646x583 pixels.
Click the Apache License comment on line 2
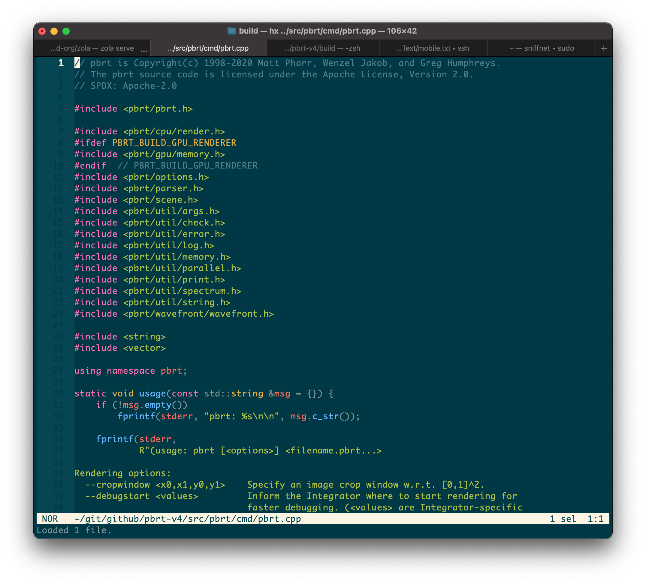(x=274, y=74)
